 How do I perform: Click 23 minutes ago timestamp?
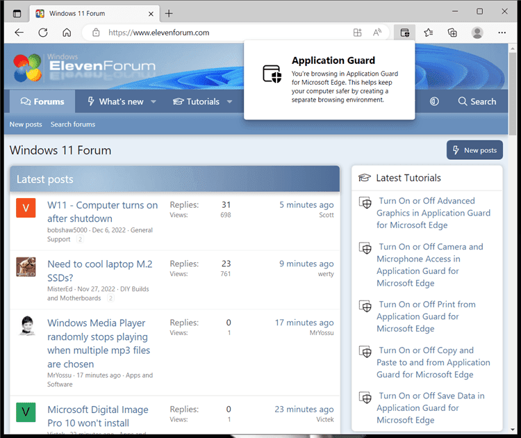click(x=304, y=409)
